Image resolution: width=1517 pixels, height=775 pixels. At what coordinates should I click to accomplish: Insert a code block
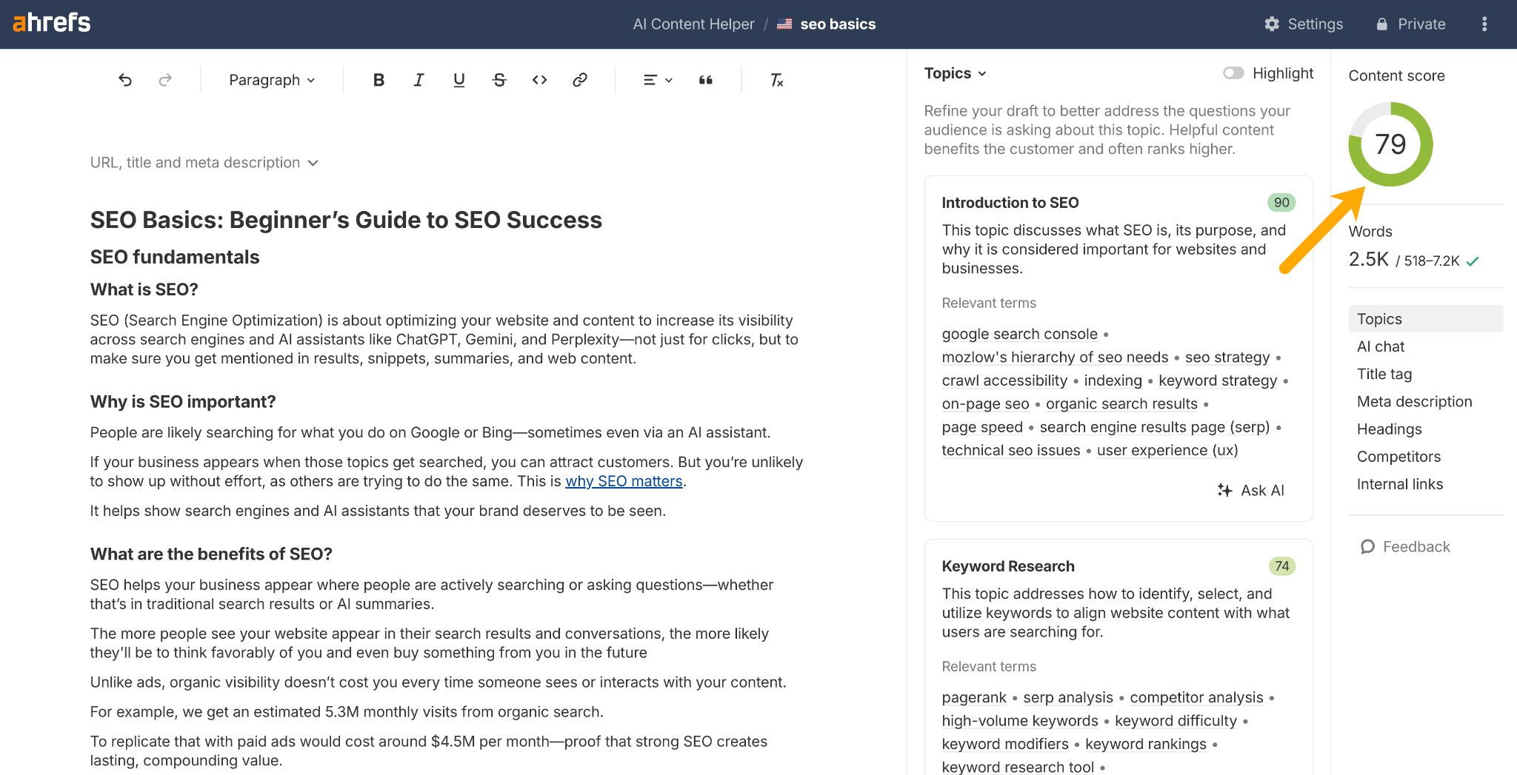(x=539, y=80)
